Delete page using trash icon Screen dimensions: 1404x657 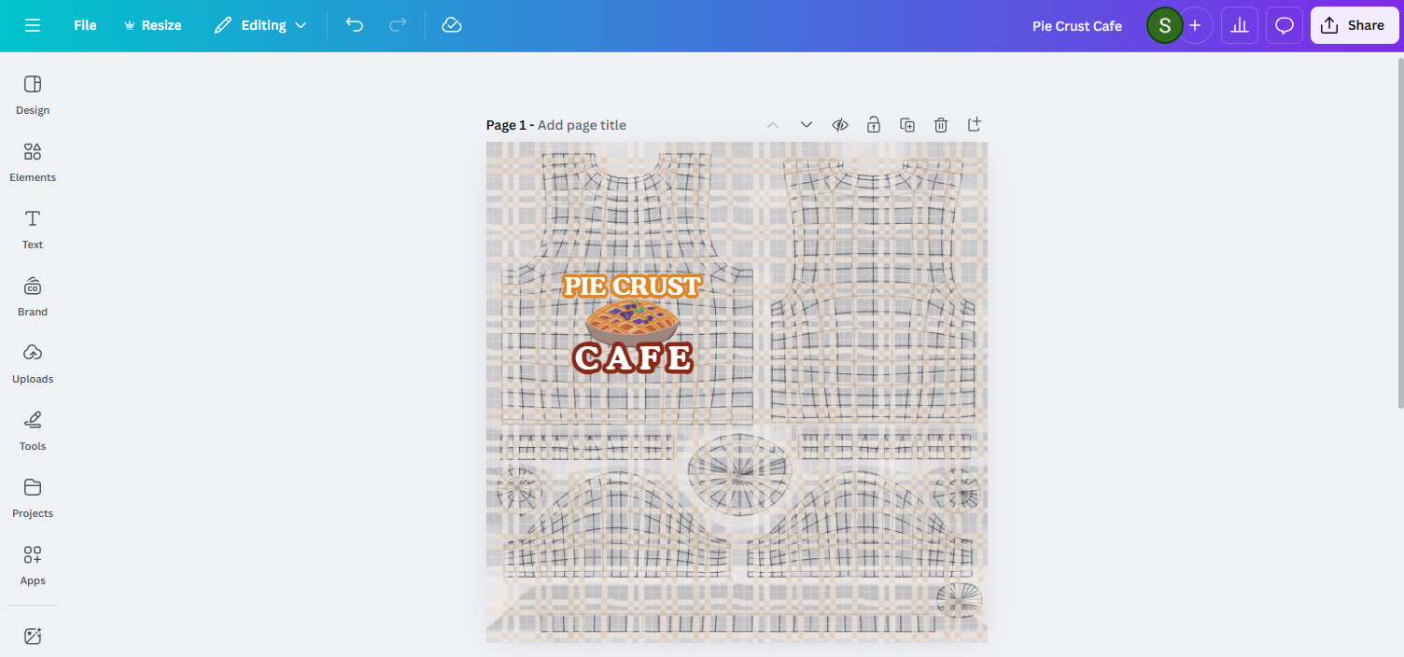941,125
